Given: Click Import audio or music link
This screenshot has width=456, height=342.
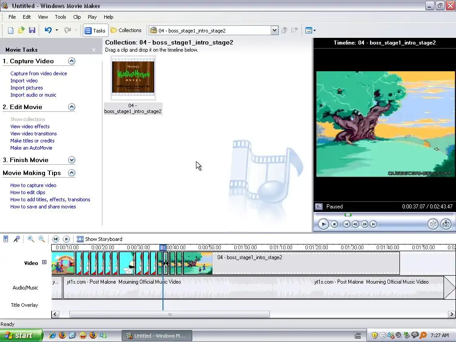Looking at the screenshot, I should 33,95.
